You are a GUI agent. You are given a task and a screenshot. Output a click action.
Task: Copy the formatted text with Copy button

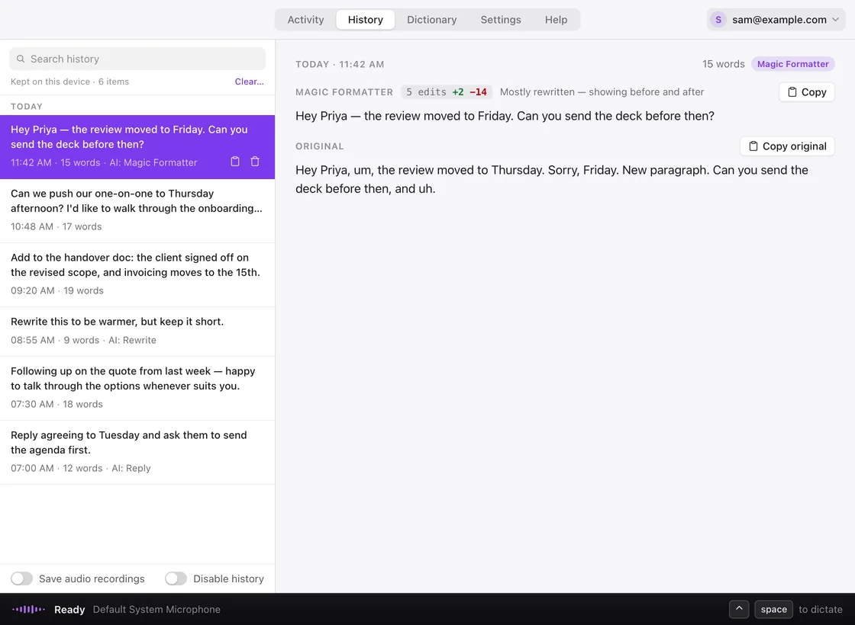[806, 92]
